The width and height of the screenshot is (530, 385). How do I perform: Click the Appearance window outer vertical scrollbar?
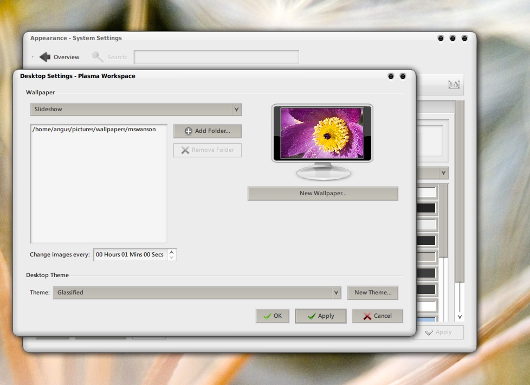460,191
